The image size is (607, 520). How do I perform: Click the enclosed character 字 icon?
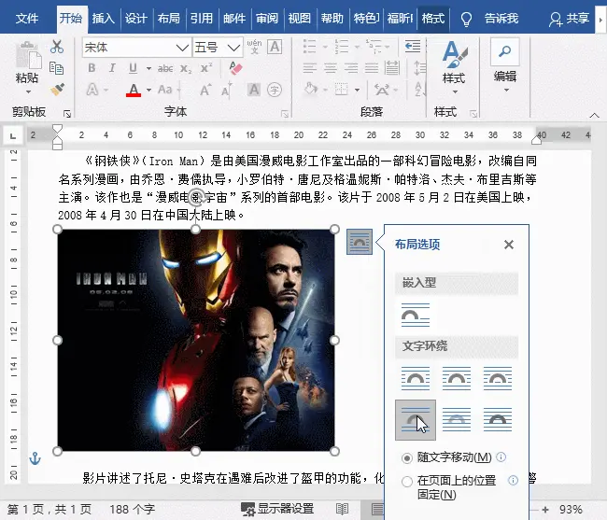(274, 90)
